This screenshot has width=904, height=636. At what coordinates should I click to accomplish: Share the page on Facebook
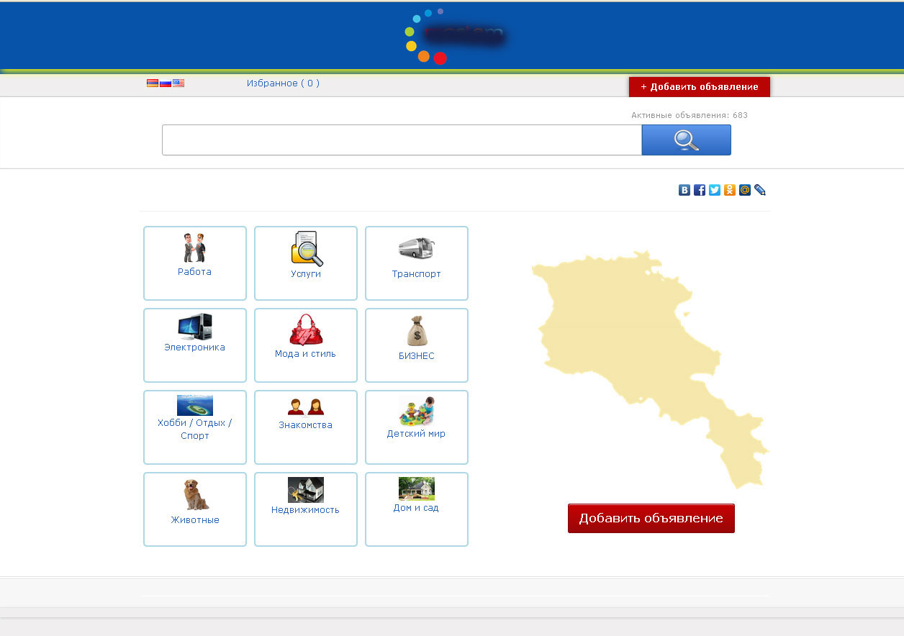click(700, 190)
